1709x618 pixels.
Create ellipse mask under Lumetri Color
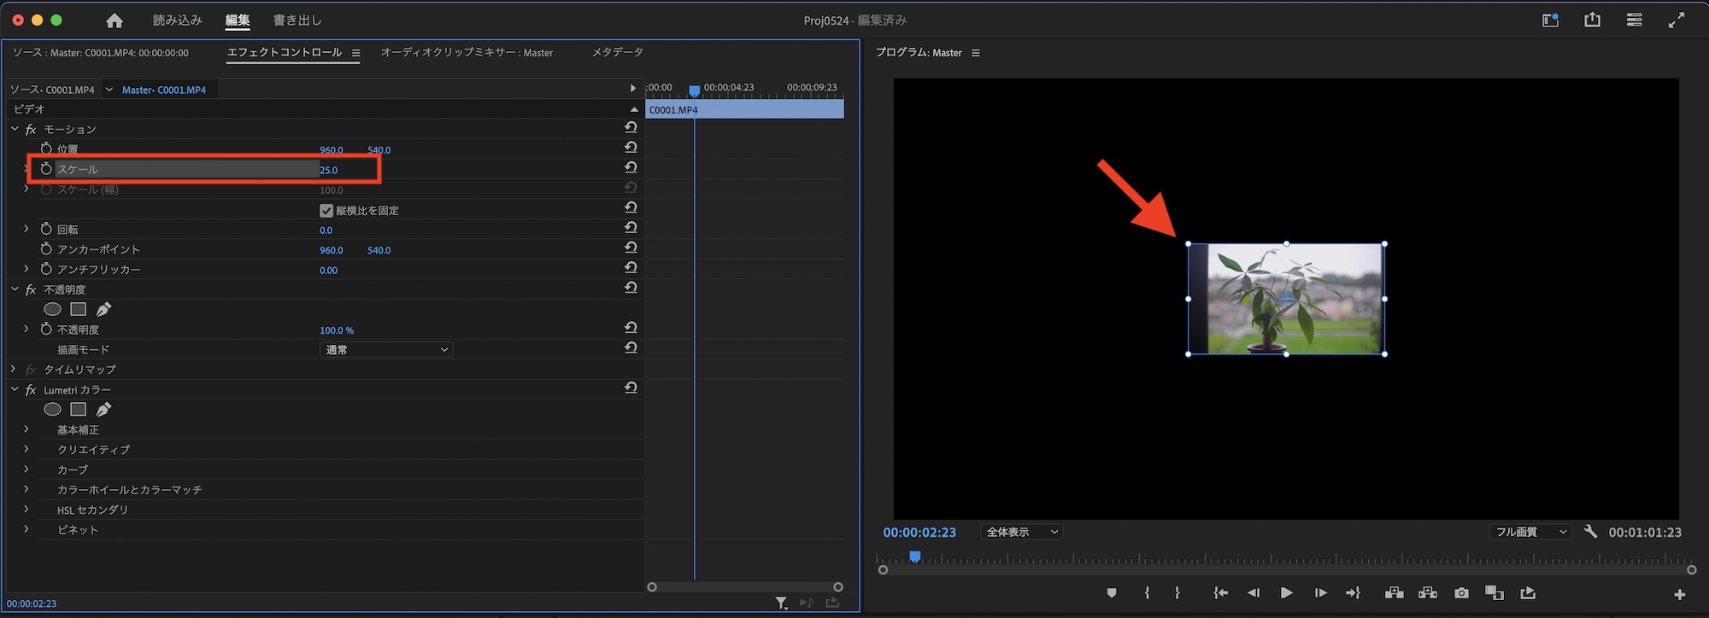point(52,410)
